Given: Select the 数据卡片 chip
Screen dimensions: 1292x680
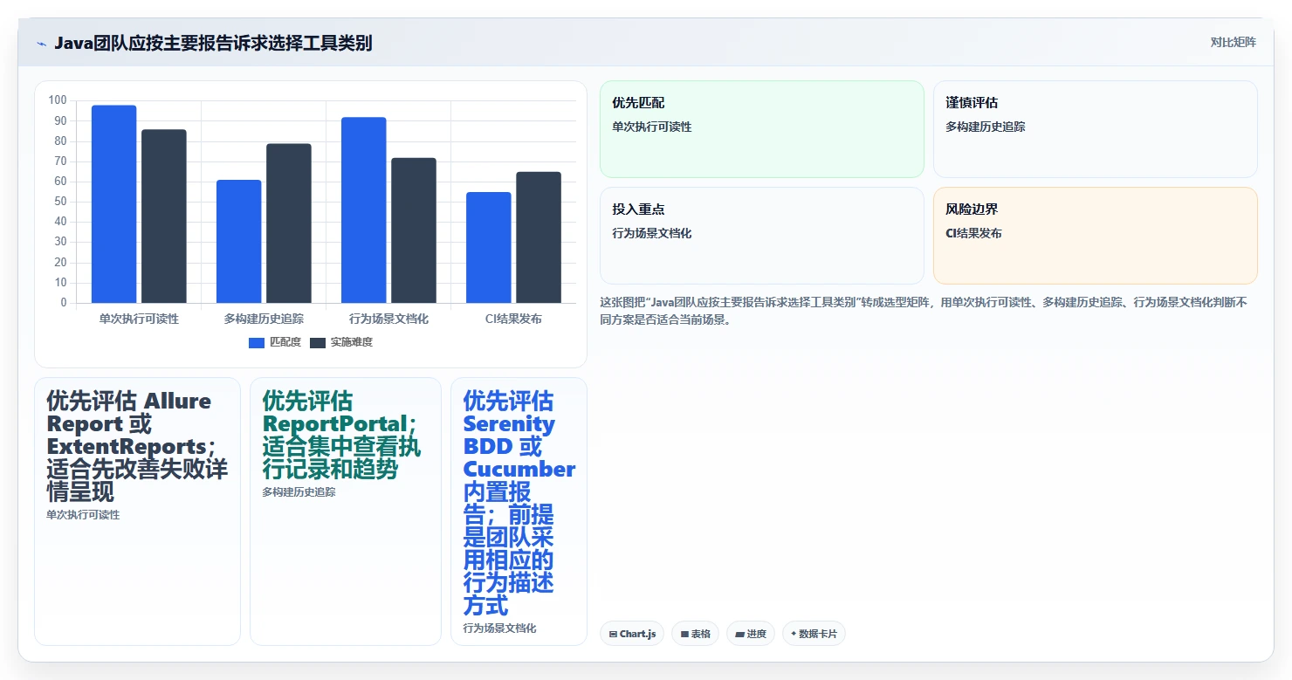Looking at the screenshot, I should (x=814, y=634).
